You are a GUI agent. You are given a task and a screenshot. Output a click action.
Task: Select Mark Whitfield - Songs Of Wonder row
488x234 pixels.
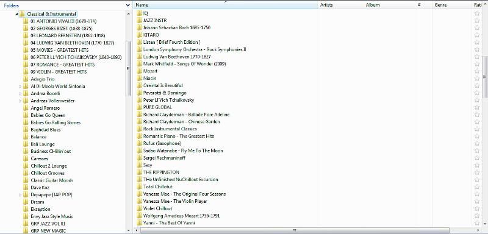[x=184, y=64]
